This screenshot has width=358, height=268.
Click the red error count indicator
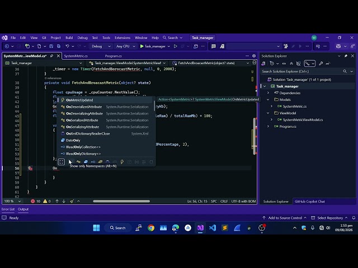tap(35, 201)
